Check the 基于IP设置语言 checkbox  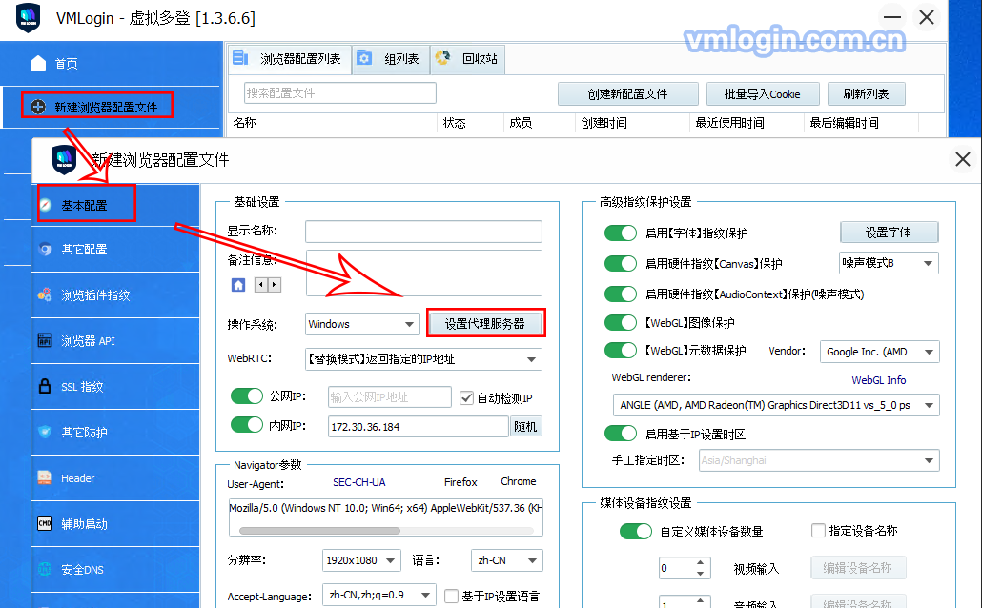point(451,597)
